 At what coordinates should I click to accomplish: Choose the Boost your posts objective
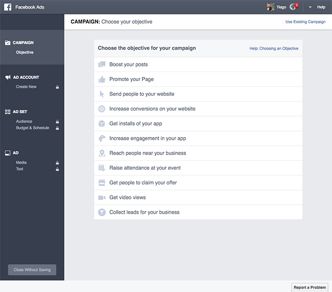198,64
